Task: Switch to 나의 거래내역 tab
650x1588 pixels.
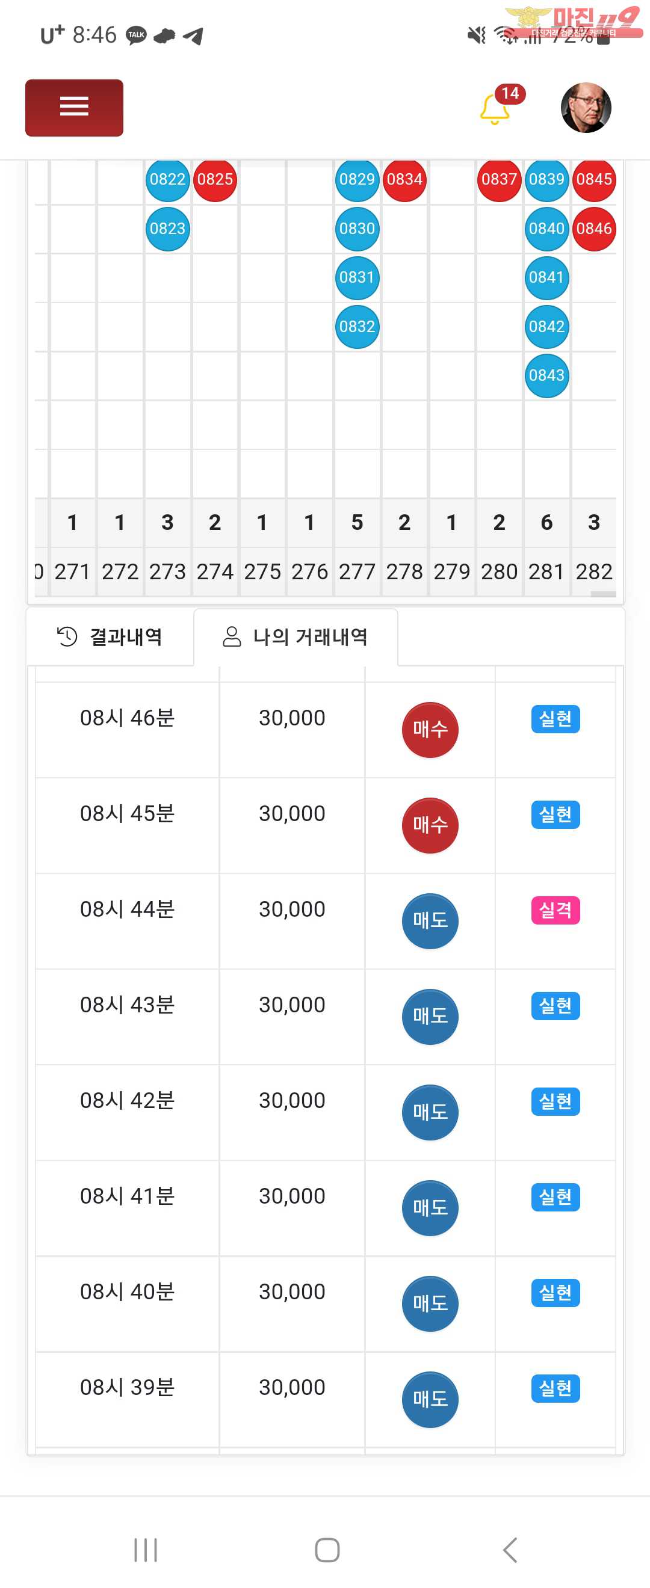Action: tap(296, 637)
